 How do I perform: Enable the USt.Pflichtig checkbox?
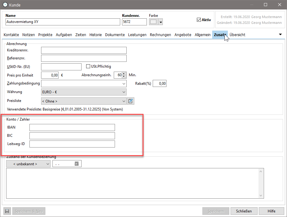coord(88,66)
